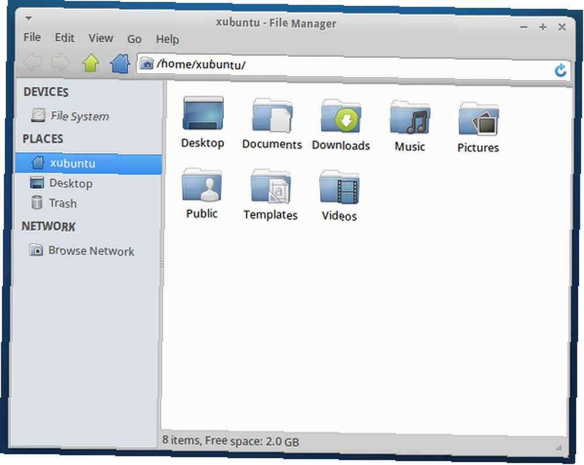Select the Pictures folder icon

(479, 119)
